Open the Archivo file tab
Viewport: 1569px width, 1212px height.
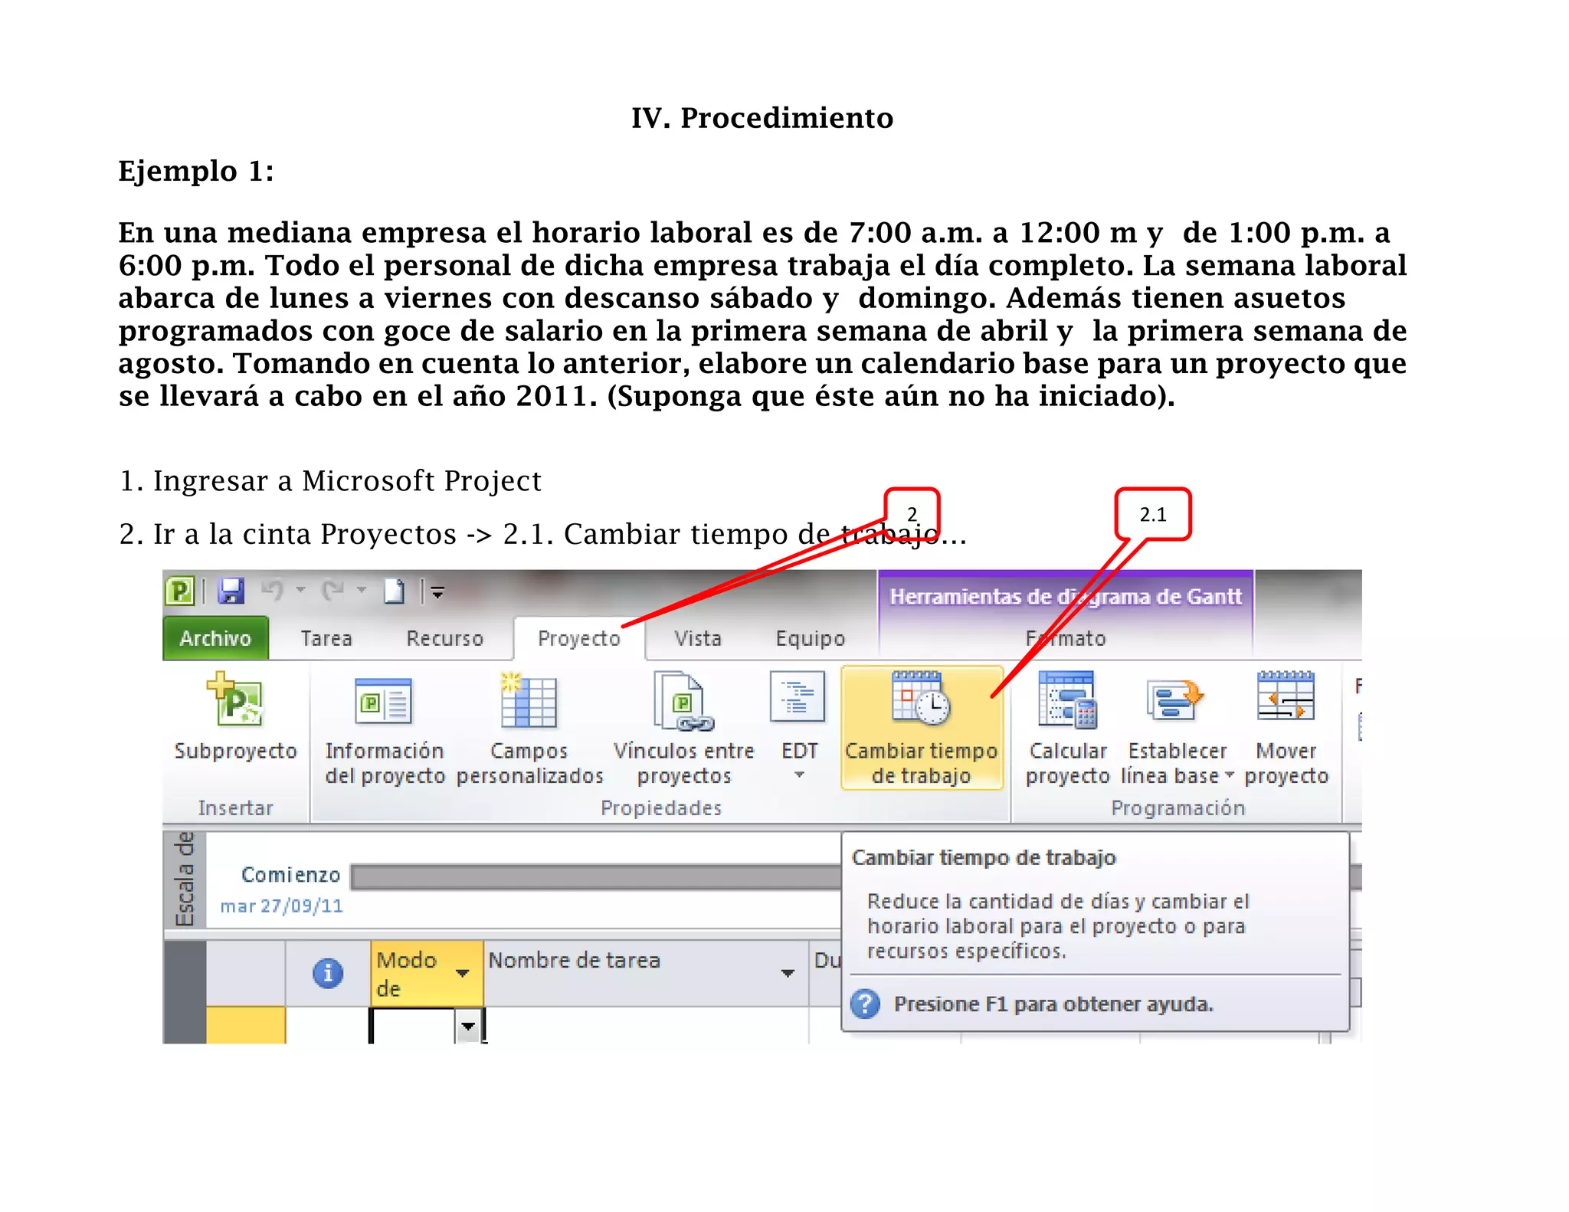[x=215, y=638]
